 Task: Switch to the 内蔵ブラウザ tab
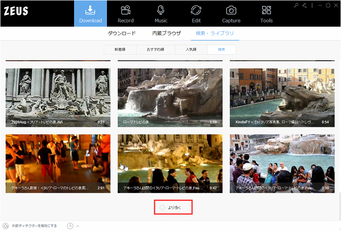[166, 33]
